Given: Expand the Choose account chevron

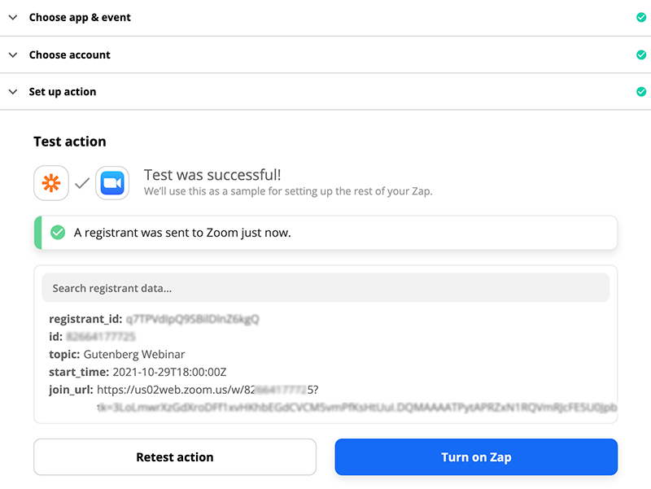Looking at the screenshot, I should click(x=13, y=55).
